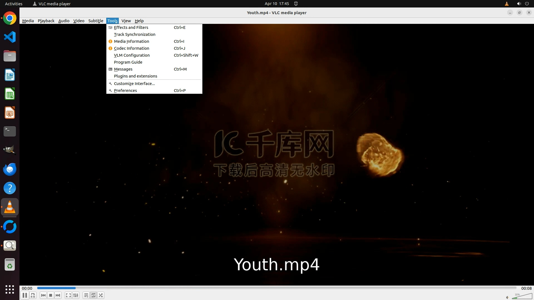Expand the Media menu
Image resolution: width=534 pixels, height=300 pixels.
tap(28, 21)
